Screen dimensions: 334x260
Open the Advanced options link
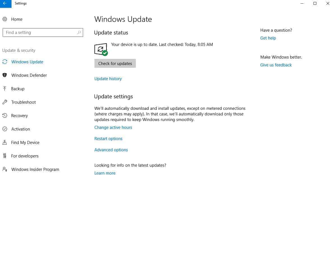(111, 150)
